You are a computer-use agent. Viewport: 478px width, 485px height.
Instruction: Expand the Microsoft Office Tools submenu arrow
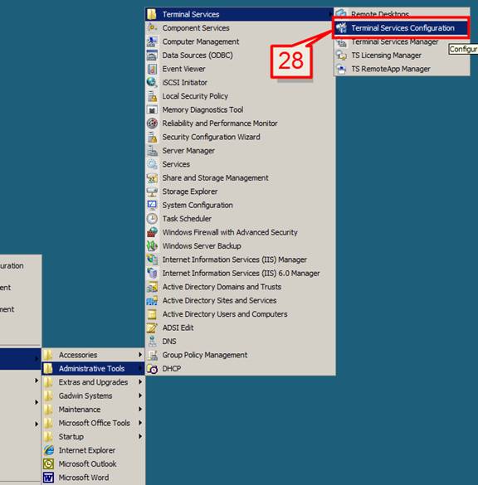(140, 423)
